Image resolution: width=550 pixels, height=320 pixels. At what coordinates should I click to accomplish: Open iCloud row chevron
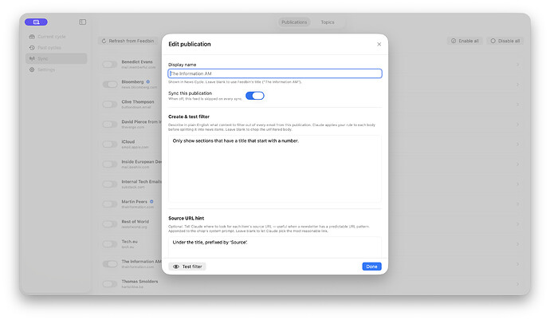pos(518,144)
